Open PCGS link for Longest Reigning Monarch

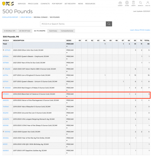6,119
